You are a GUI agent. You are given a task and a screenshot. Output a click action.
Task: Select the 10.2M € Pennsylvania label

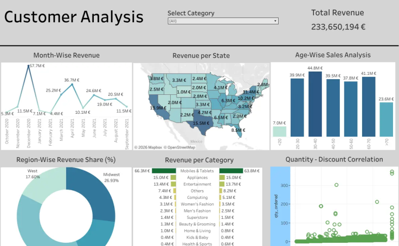[x=246, y=98]
